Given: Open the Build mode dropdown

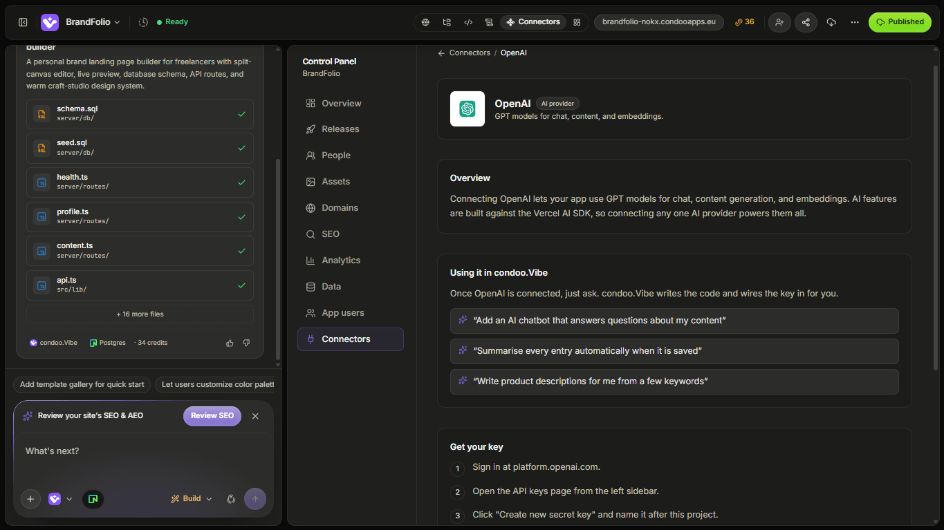Looking at the screenshot, I should tap(192, 499).
